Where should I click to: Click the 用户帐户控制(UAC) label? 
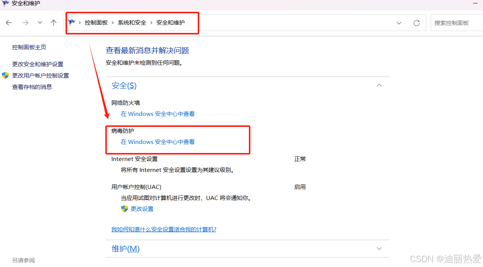[x=136, y=187]
